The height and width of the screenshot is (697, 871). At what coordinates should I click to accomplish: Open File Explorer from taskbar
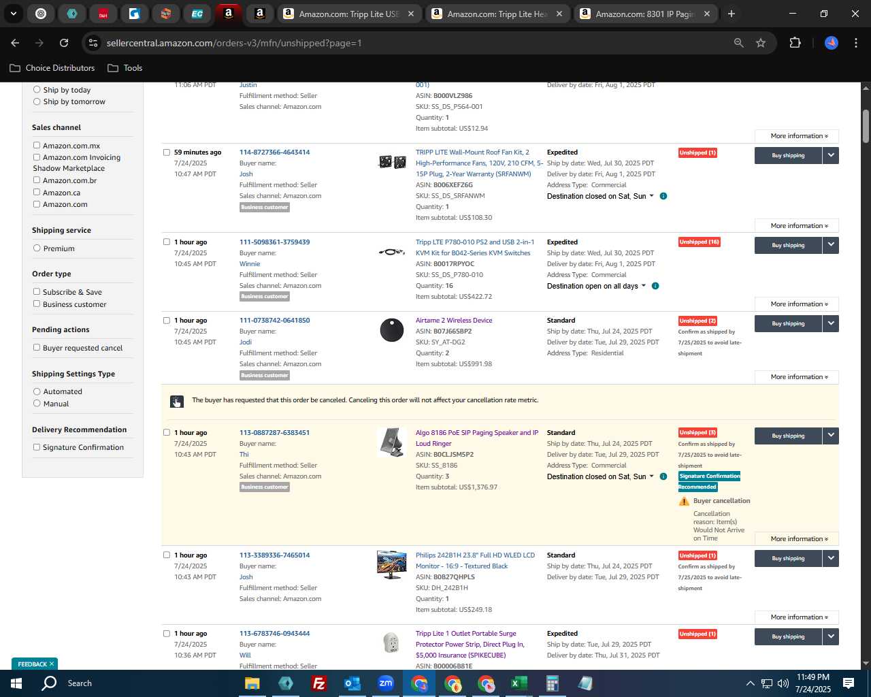click(x=252, y=683)
